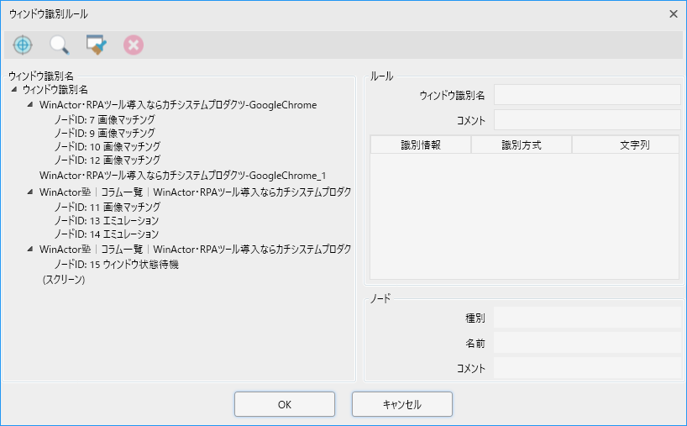The width and height of the screenshot is (687, 426).
Task: Click the 識別情報 column header
Action: tap(421, 145)
